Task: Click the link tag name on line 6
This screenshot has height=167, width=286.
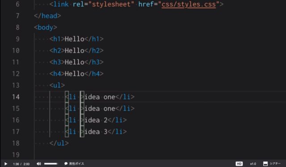Action: coord(61,4)
